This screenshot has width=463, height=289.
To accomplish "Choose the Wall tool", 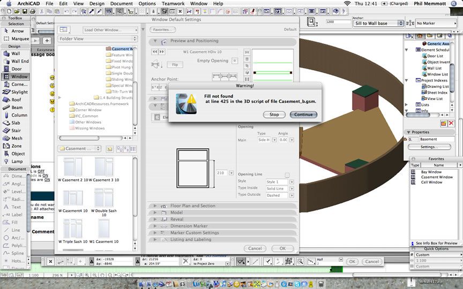I will pos(15,54).
